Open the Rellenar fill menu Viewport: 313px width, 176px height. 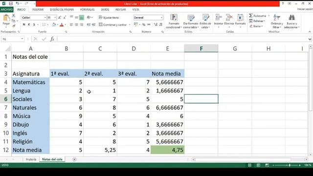coord(257,21)
